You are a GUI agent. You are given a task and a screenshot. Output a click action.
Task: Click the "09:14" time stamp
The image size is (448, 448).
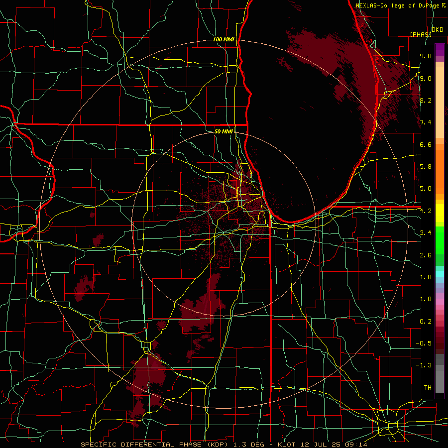[x=356, y=445]
